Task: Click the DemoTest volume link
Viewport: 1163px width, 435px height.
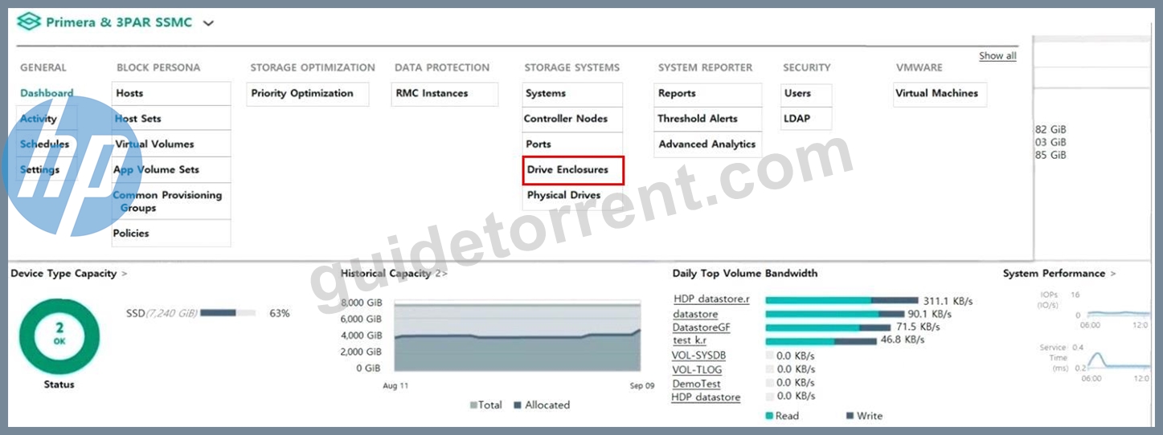Action: (x=697, y=384)
